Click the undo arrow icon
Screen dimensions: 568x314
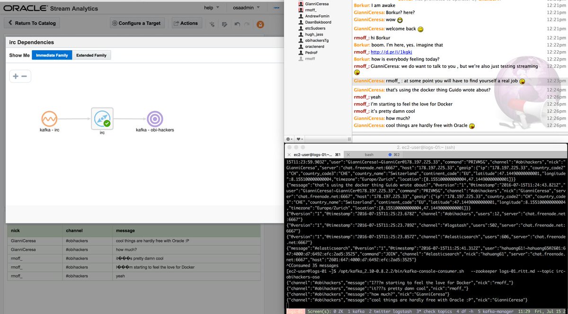[x=237, y=24]
